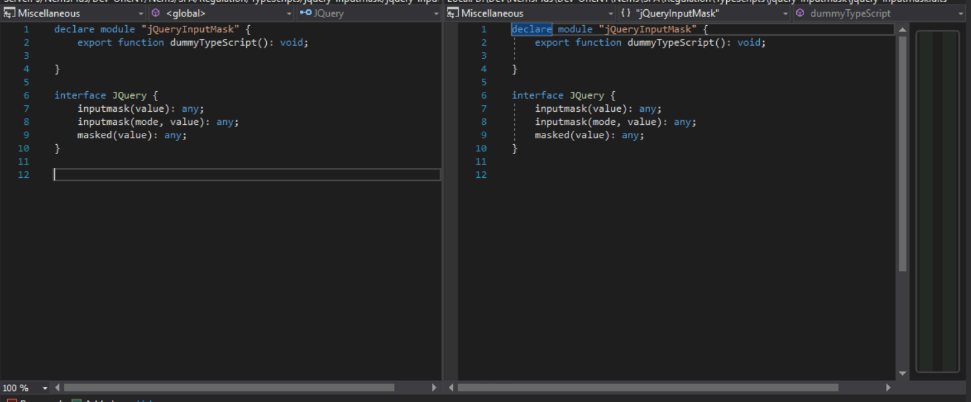The image size is (971, 402).
Task: Click the right pane project icon beside Miscellaneous
Action: click(x=453, y=13)
